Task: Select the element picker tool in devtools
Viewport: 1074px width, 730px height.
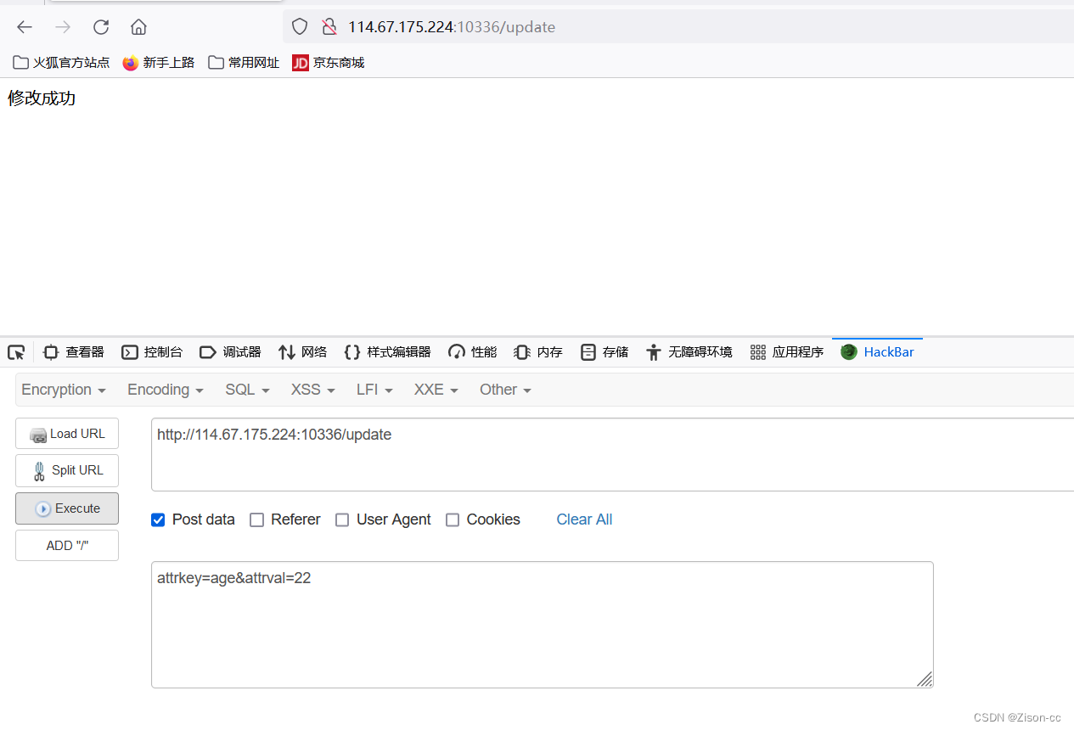Action: tap(15, 351)
